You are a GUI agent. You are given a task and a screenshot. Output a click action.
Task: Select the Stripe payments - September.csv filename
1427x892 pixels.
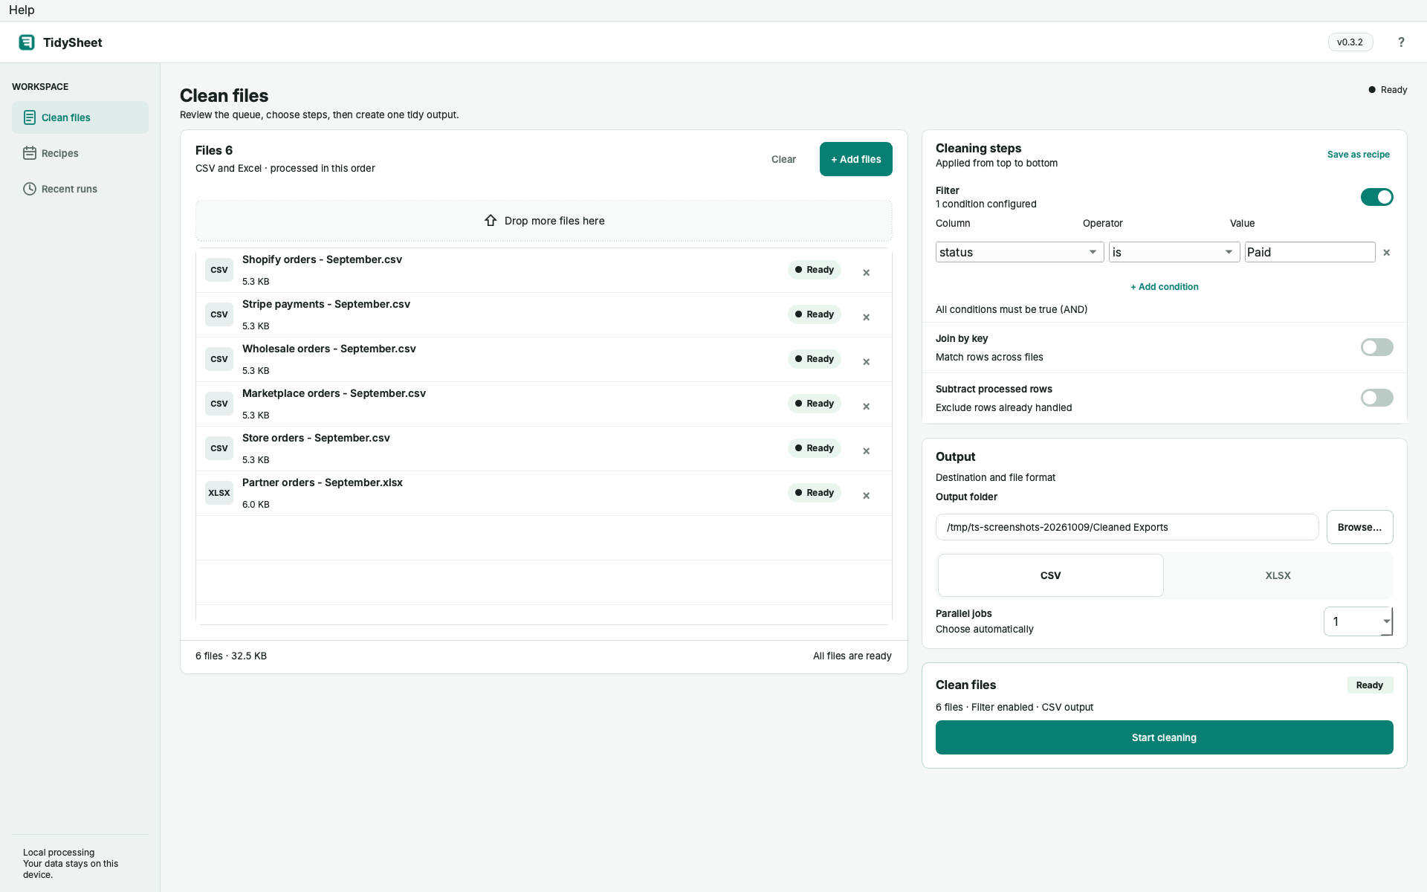326,304
